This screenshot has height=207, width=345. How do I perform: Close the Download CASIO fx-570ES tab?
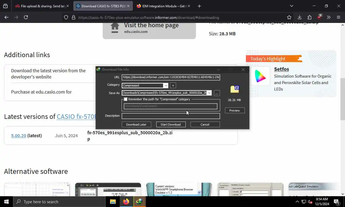click(128, 6)
